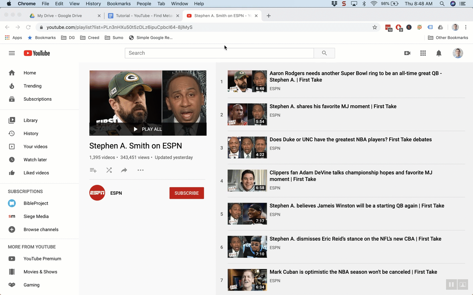Click the YouTube logo
Screen dimensions: 473x295
(x=37, y=53)
